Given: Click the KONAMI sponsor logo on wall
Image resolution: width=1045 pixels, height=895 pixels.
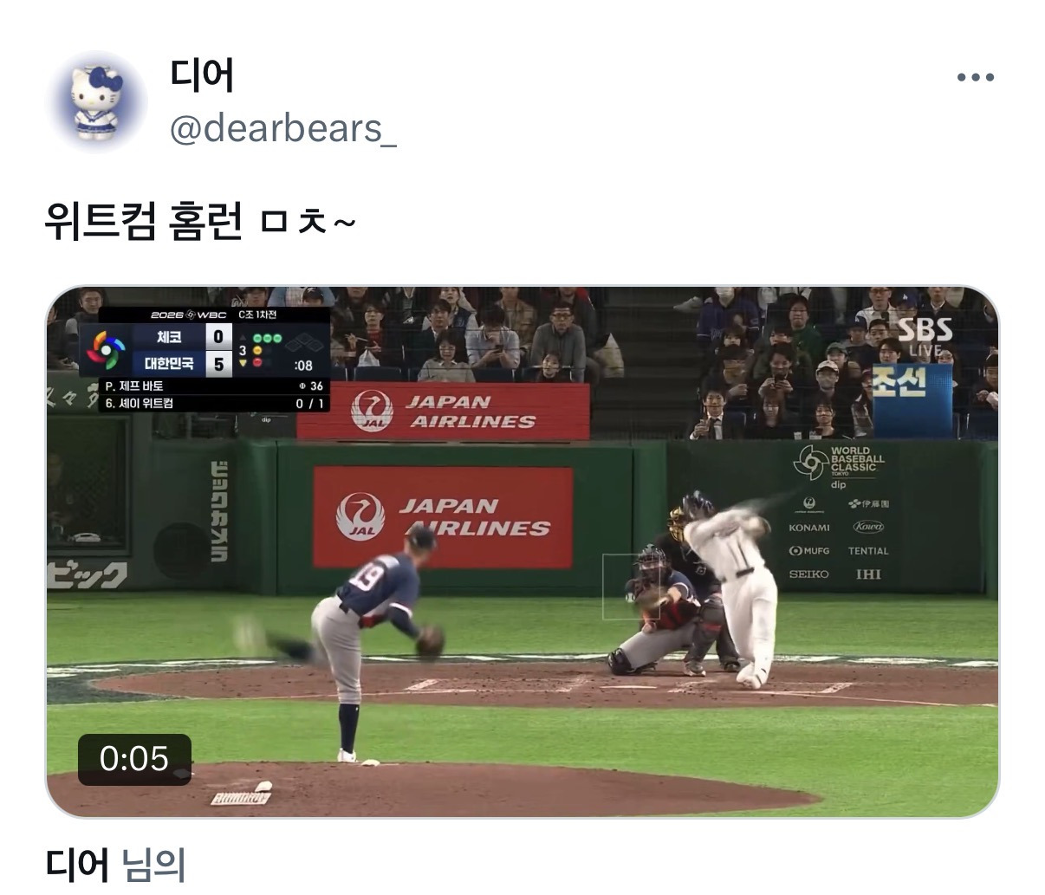Looking at the screenshot, I should coord(809,528).
